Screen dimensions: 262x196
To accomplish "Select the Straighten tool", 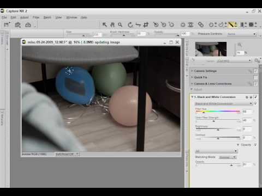I will (x=138, y=24).
